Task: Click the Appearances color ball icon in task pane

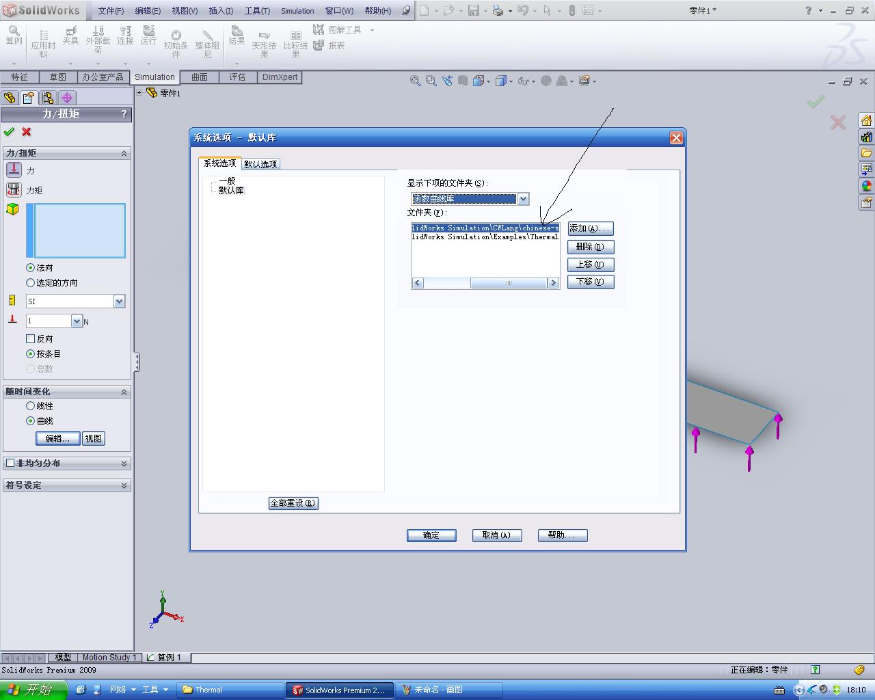Action: point(867,186)
